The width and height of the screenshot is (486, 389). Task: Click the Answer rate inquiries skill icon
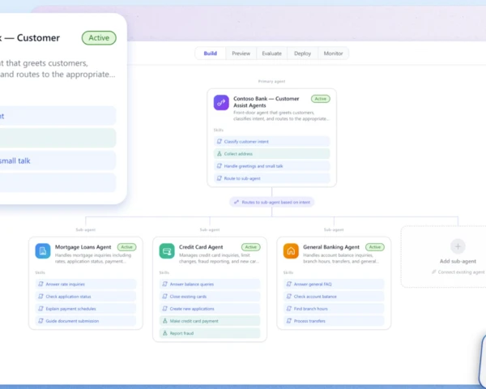click(x=40, y=284)
